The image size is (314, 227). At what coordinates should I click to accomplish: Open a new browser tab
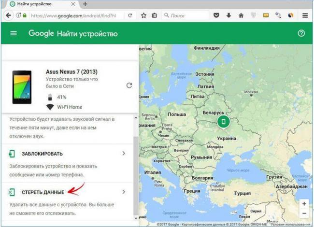(86, 4)
